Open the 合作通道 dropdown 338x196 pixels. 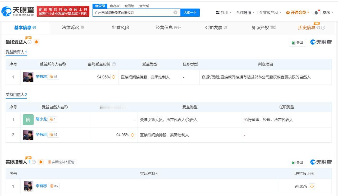245,13
